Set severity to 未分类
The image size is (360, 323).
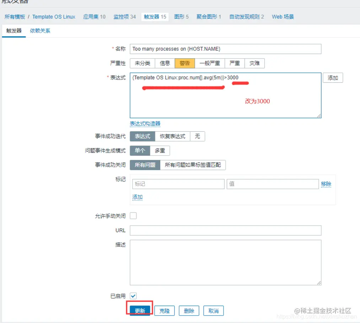click(143, 63)
